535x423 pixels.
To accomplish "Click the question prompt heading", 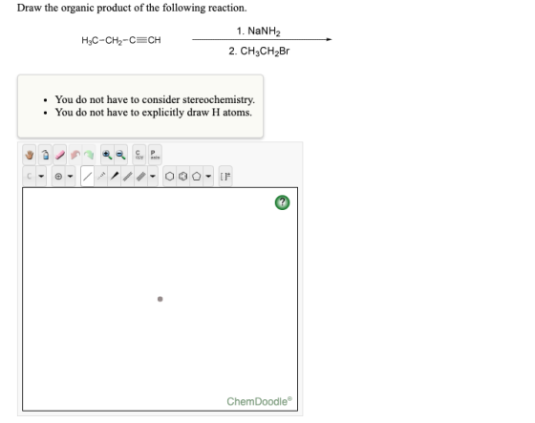I will coord(132,8).
